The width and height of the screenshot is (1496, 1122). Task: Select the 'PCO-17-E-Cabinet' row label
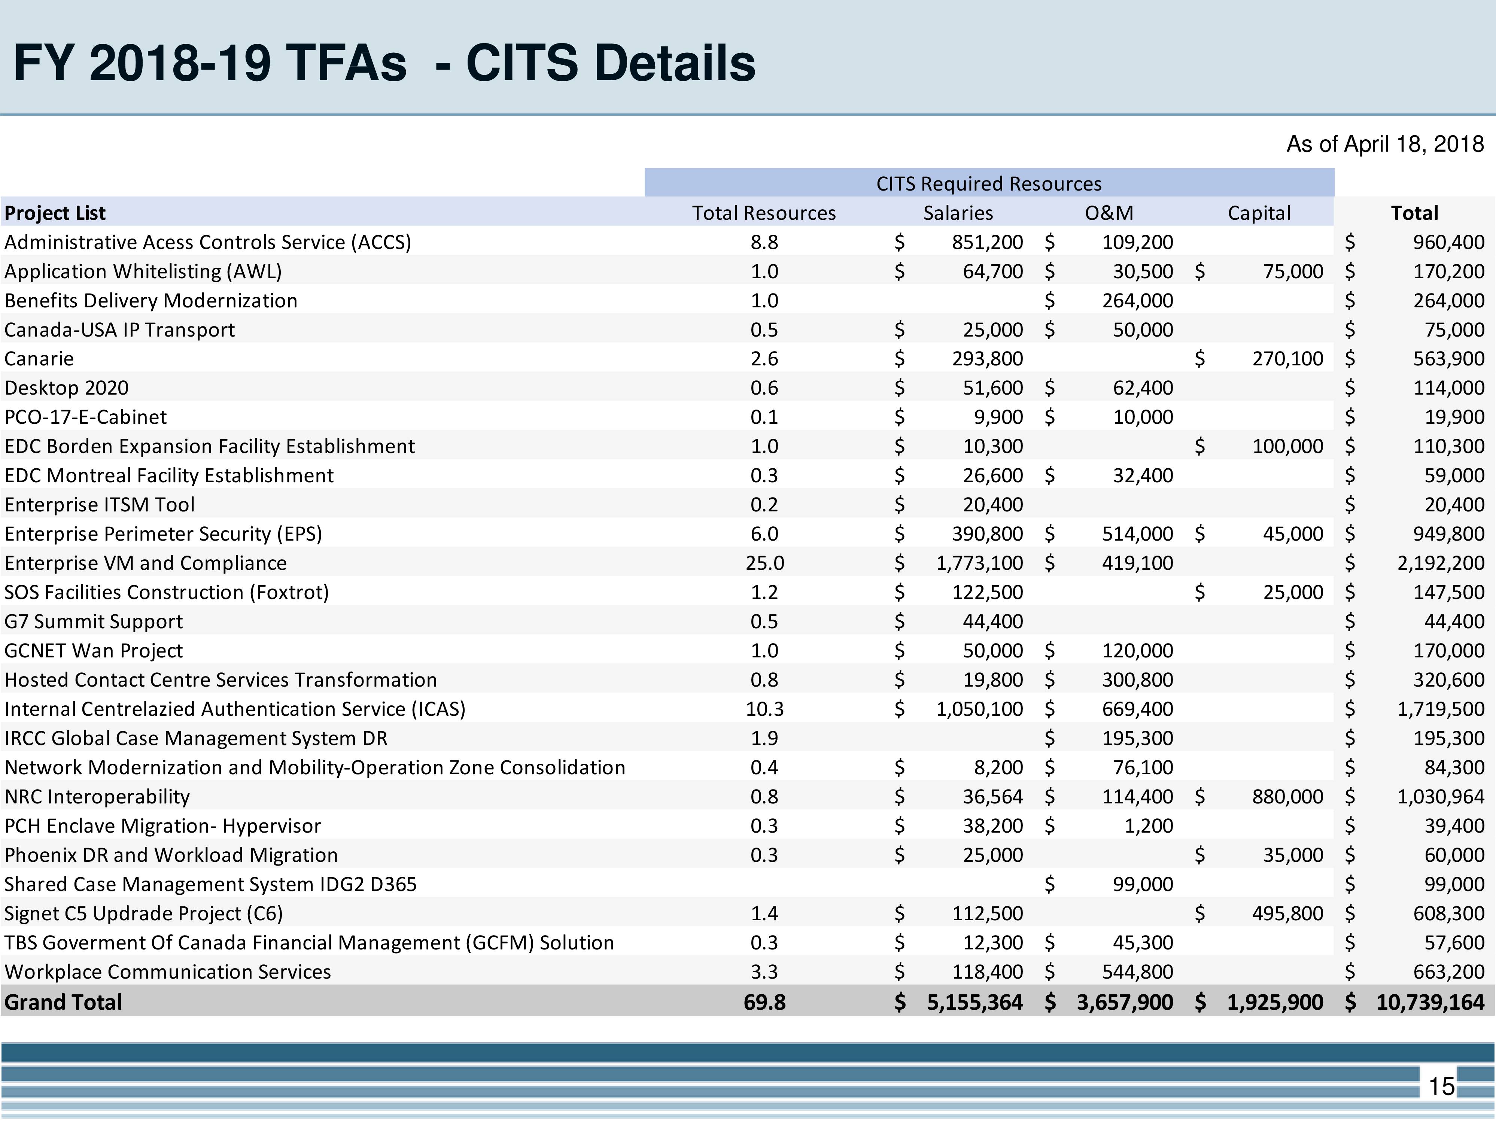pyautogui.click(x=85, y=417)
